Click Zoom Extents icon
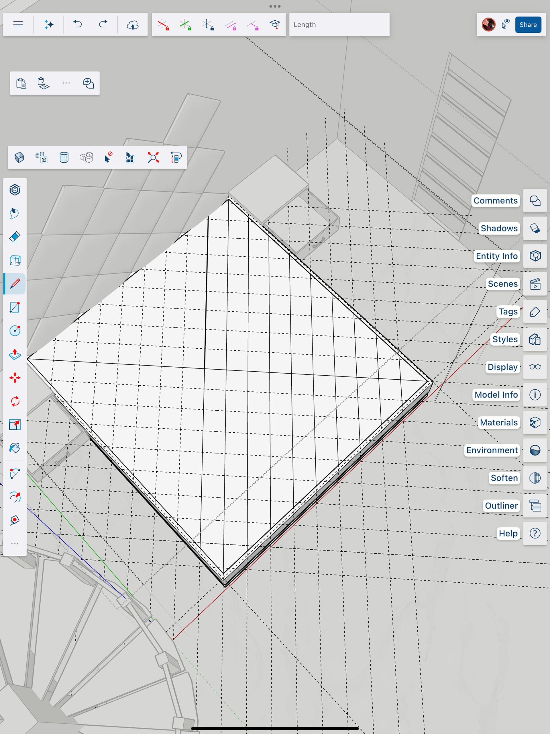 pos(153,157)
